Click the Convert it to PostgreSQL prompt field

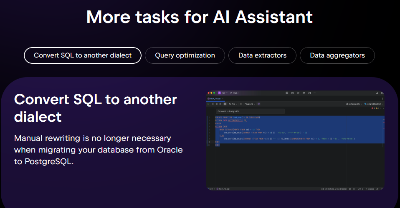pos(250,111)
